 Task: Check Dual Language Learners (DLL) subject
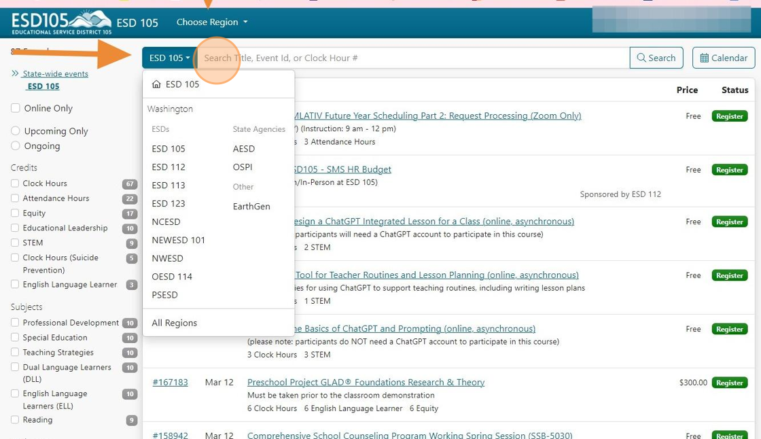(x=15, y=367)
